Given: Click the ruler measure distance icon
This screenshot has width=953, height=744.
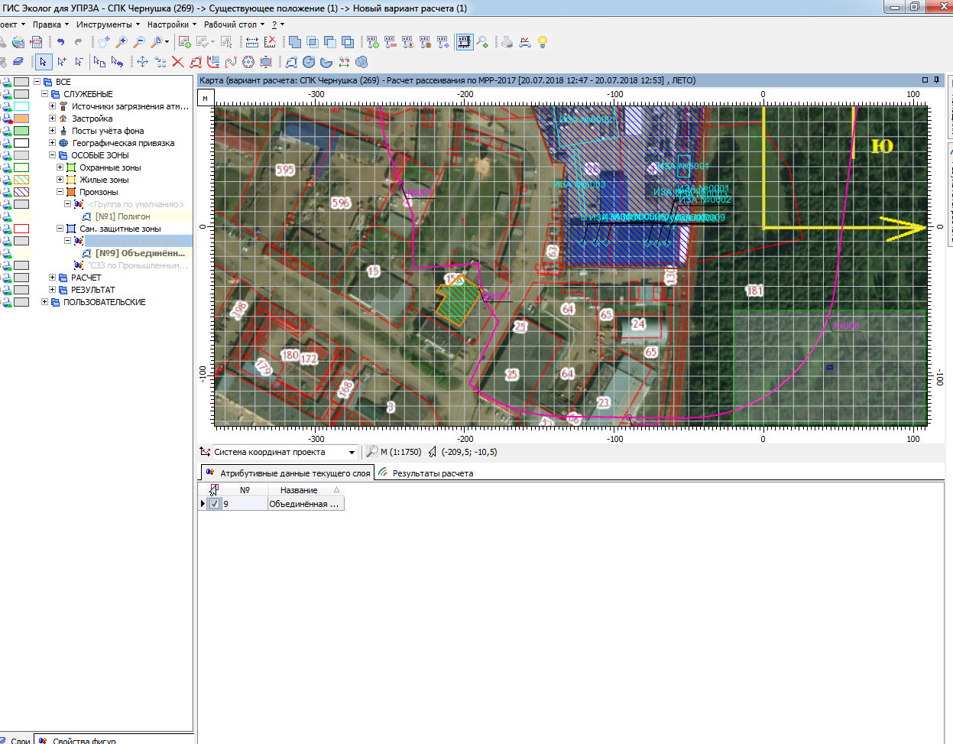Looking at the screenshot, I should tap(251, 42).
